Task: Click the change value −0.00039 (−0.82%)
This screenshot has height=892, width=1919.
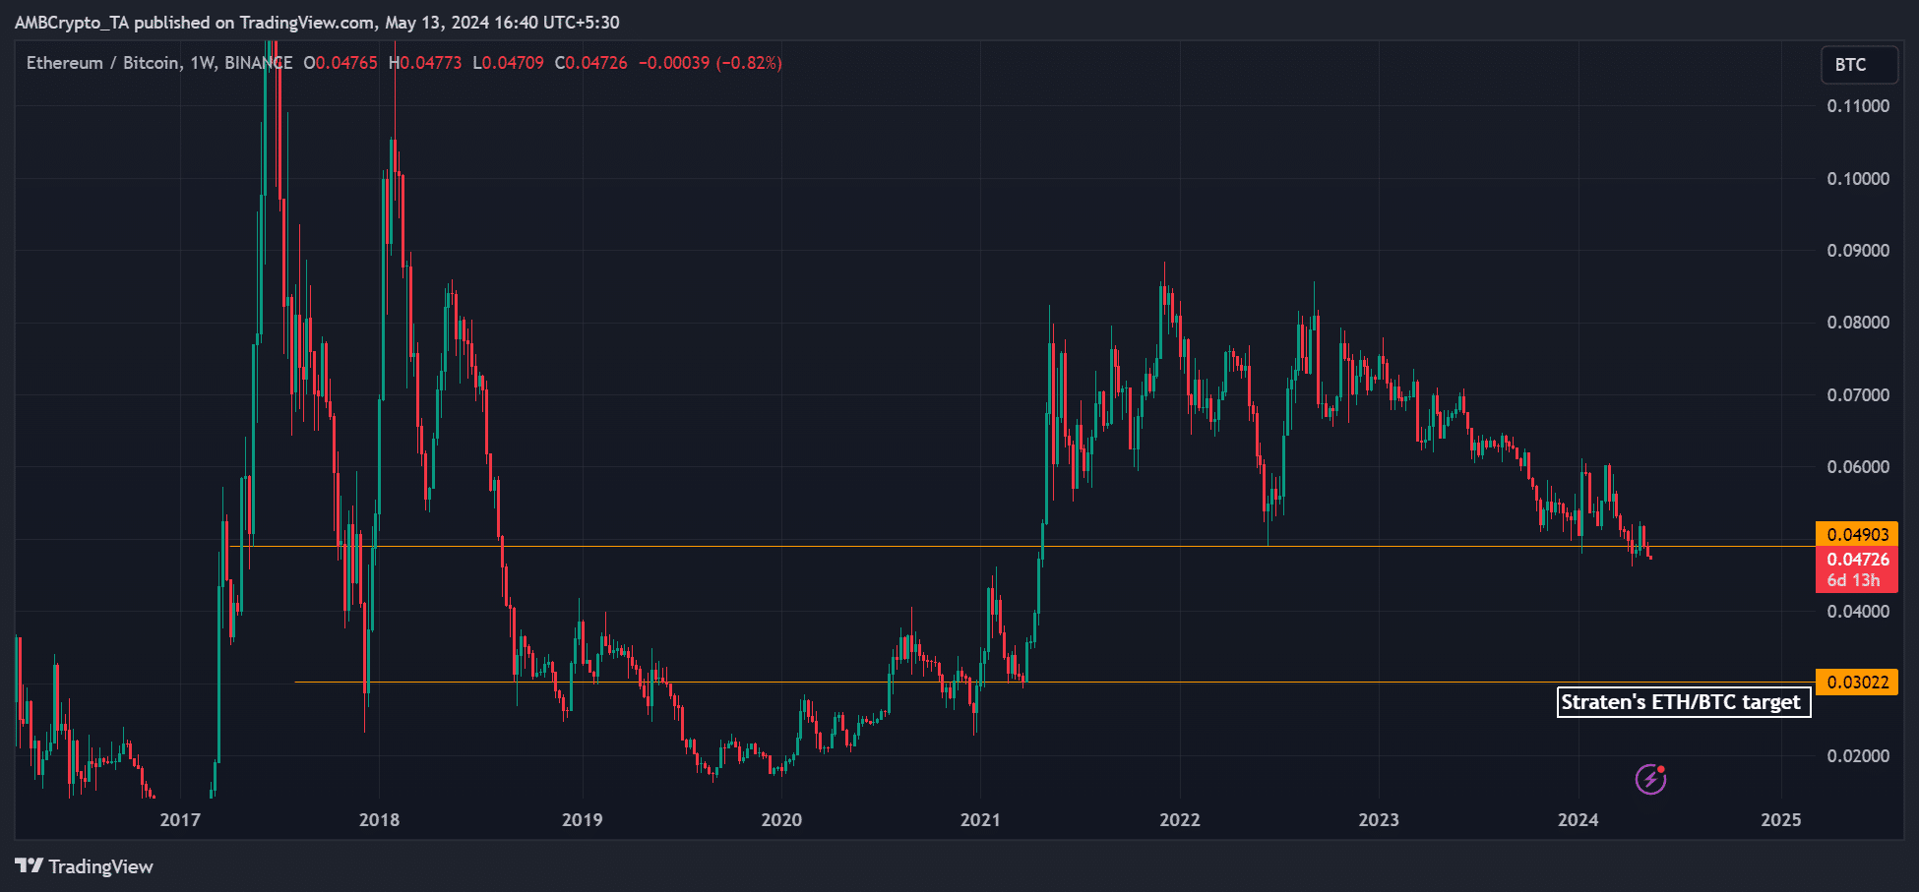Action: coord(711,63)
